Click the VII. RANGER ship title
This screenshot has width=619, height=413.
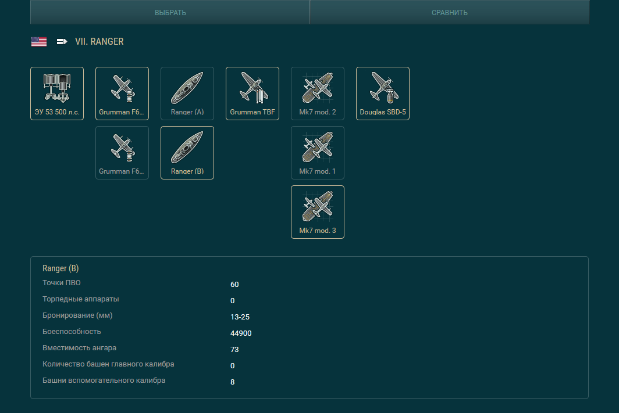[x=99, y=41]
